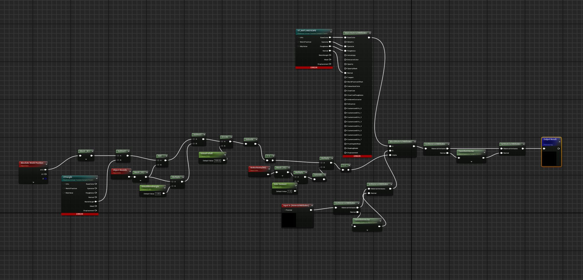Open the Side Contrast parameter chevron
This screenshot has width=583, height=280.
click(296, 185)
